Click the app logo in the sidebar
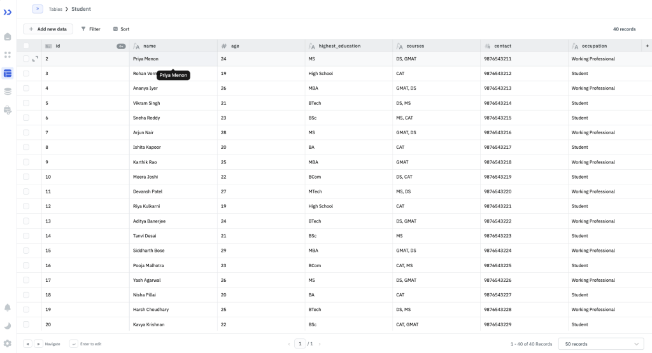This screenshot has height=353, width=652. 8,13
